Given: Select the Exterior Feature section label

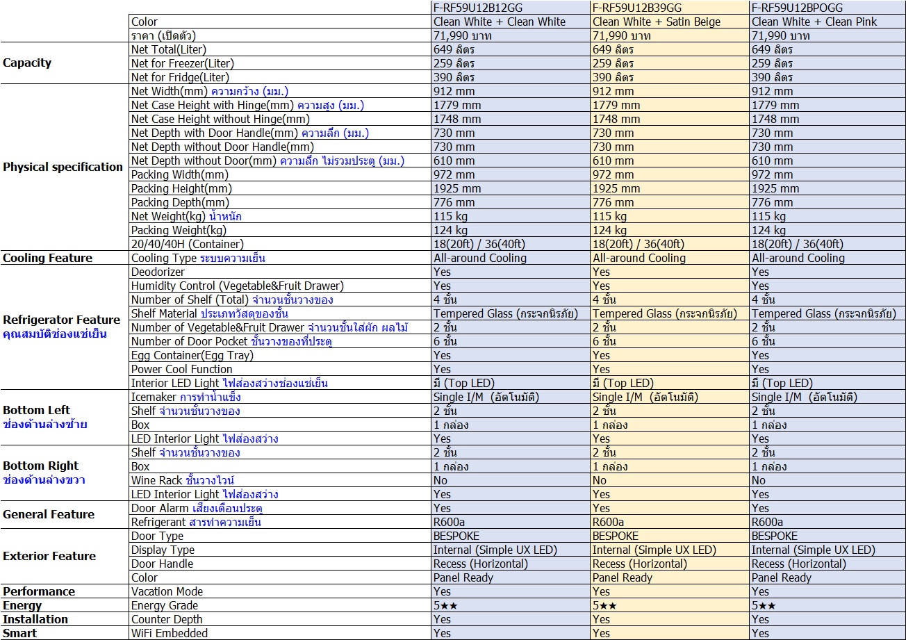Looking at the screenshot, I should pyautogui.click(x=49, y=556).
